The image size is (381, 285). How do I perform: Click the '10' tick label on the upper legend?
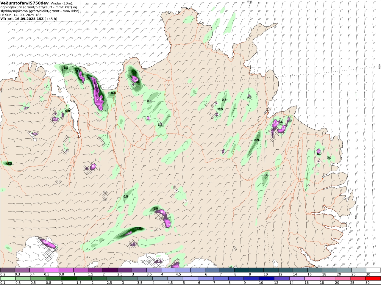[x=266, y=274]
